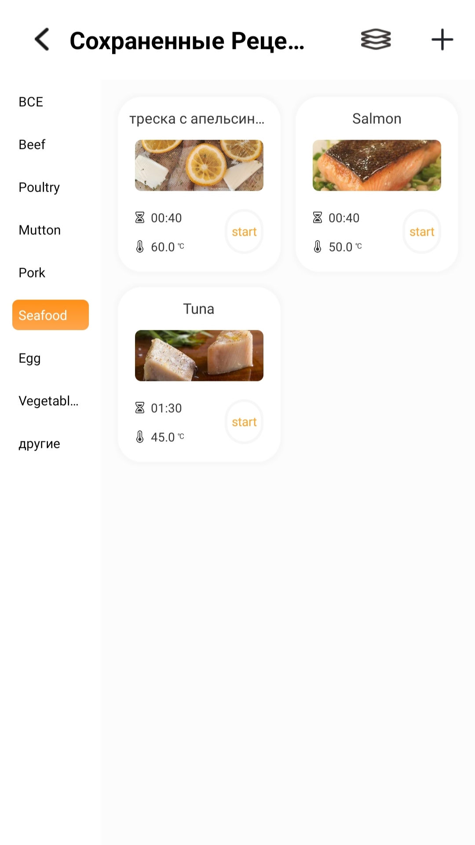The width and height of the screenshot is (475, 845).
Task: Tap the back arrow icon
Action: [42, 40]
